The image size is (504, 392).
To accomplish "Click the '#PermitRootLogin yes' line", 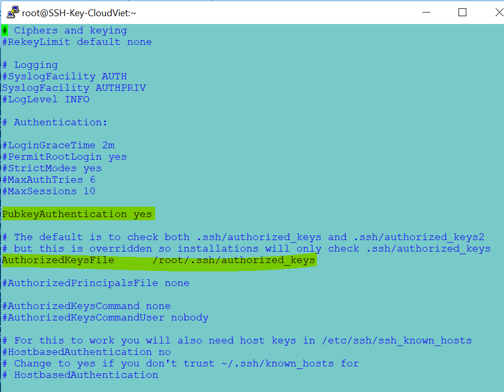I will tap(64, 157).
